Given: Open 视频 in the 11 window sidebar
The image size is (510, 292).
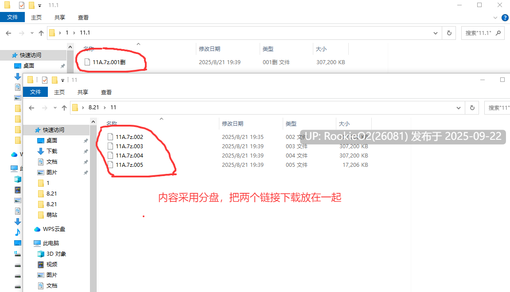Looking at the screenshot, I should pyautogui.click(x=52, y=265).
